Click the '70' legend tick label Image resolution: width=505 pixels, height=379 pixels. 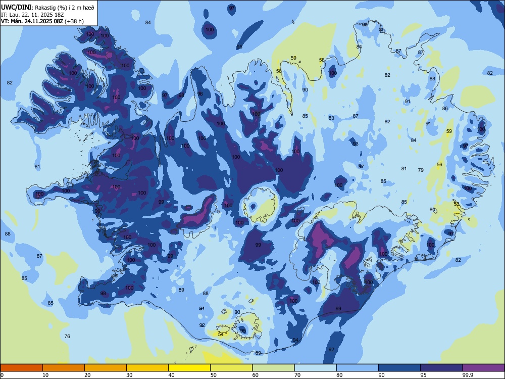point(297,375)
